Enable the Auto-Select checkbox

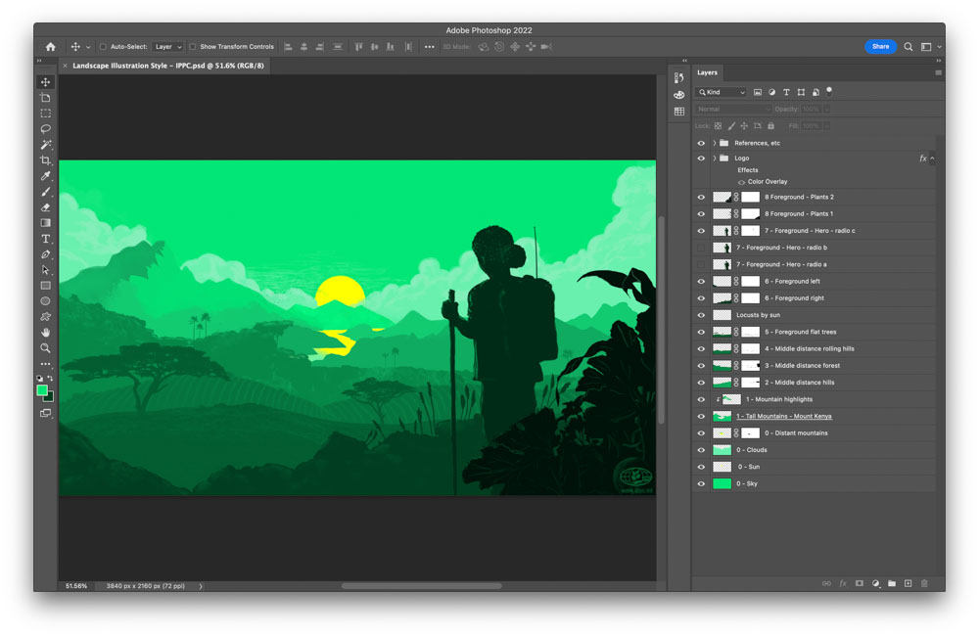point(103,47)
